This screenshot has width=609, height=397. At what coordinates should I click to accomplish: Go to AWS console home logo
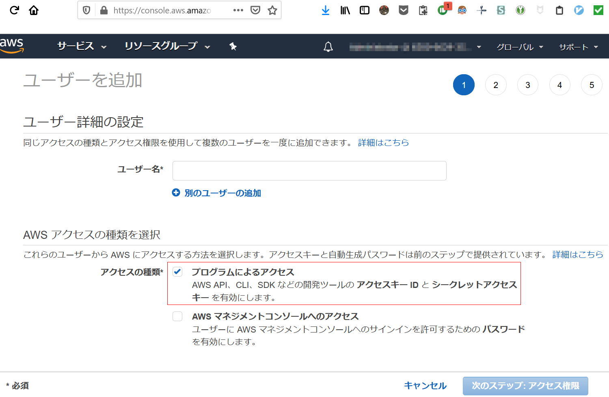click(12, 45)
